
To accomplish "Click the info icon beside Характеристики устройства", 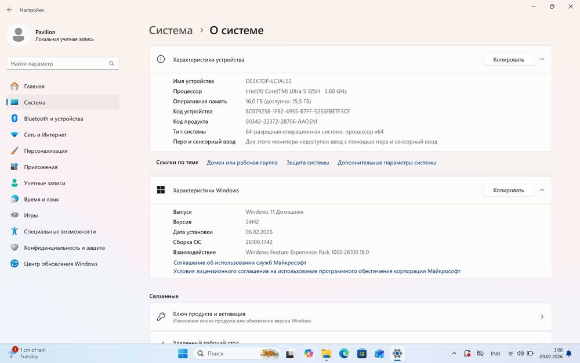I will [x=161, y=59].
